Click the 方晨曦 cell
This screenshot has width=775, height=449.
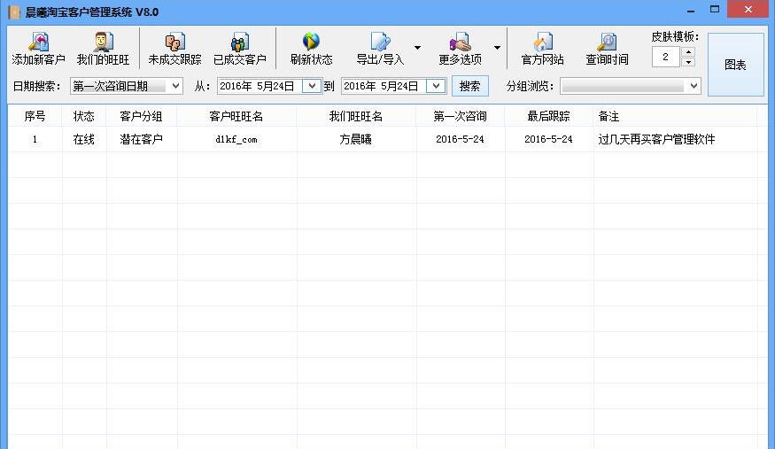pos(356,139)
